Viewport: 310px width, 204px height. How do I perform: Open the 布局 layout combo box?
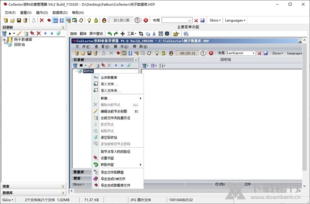[x=177, y=20]
